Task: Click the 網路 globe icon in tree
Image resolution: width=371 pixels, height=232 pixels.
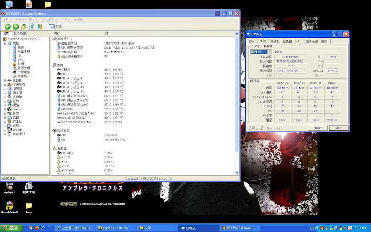Action: pyautogui.click(x=9, y=105)
